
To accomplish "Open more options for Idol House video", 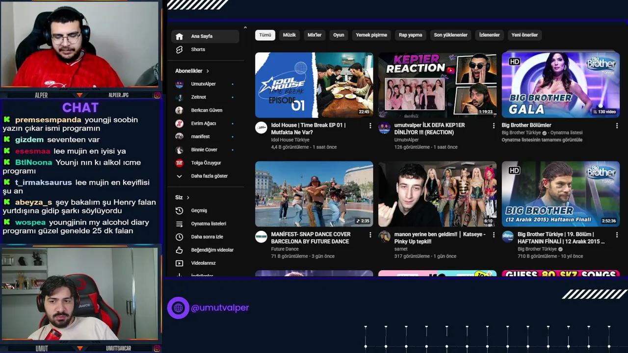I will (x=370, y=126).
